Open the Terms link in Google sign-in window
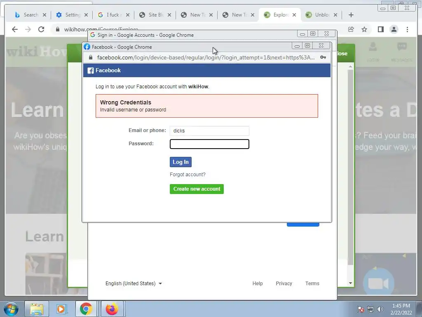The image size is (422, 317). 312,283
